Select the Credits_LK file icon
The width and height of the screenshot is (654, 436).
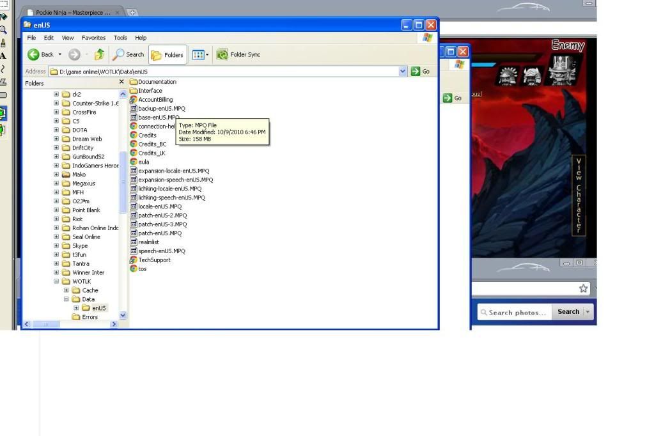(134, 153)
